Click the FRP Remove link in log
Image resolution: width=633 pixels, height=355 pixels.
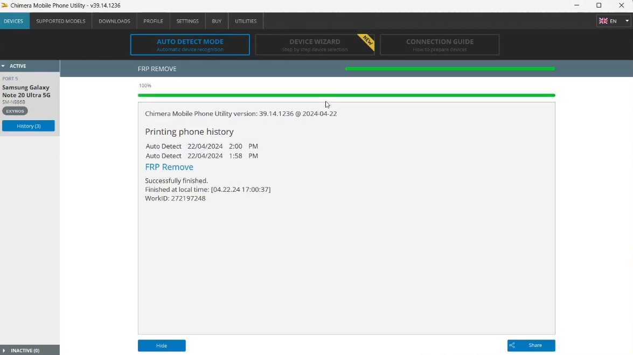tap(169, 167)
